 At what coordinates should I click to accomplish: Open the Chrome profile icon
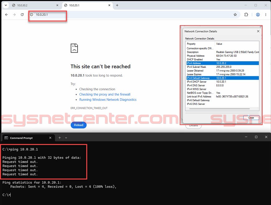click(x=258, y=15)
